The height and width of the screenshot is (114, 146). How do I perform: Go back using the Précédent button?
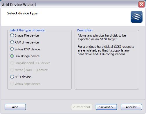(82, 107)
